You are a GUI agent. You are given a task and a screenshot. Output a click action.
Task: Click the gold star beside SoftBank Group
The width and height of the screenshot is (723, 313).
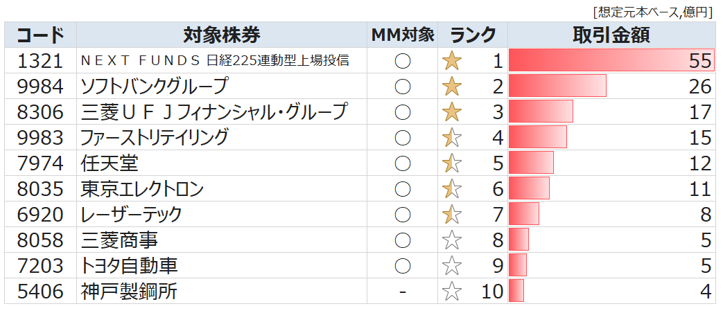pos(452,87)
